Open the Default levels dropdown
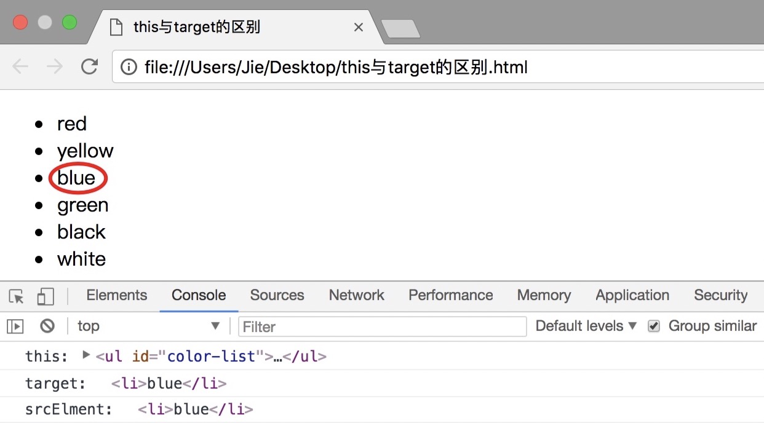Image resolution: width=764 pixels, height=423 pixels. tap(586, 326)
